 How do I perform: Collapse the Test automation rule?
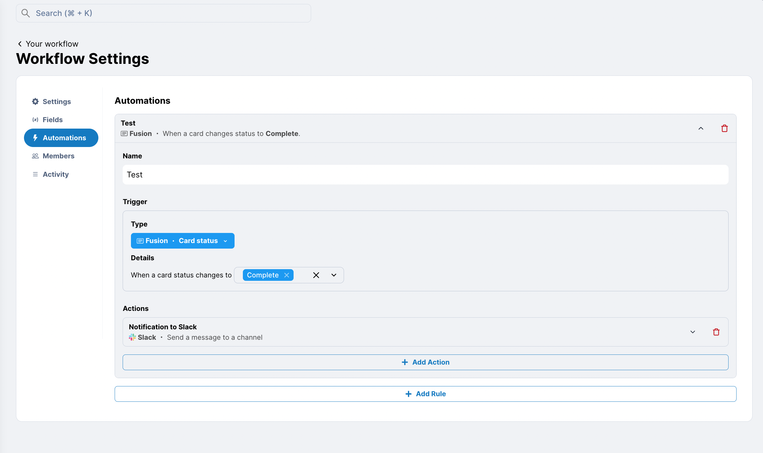[701, 128]
